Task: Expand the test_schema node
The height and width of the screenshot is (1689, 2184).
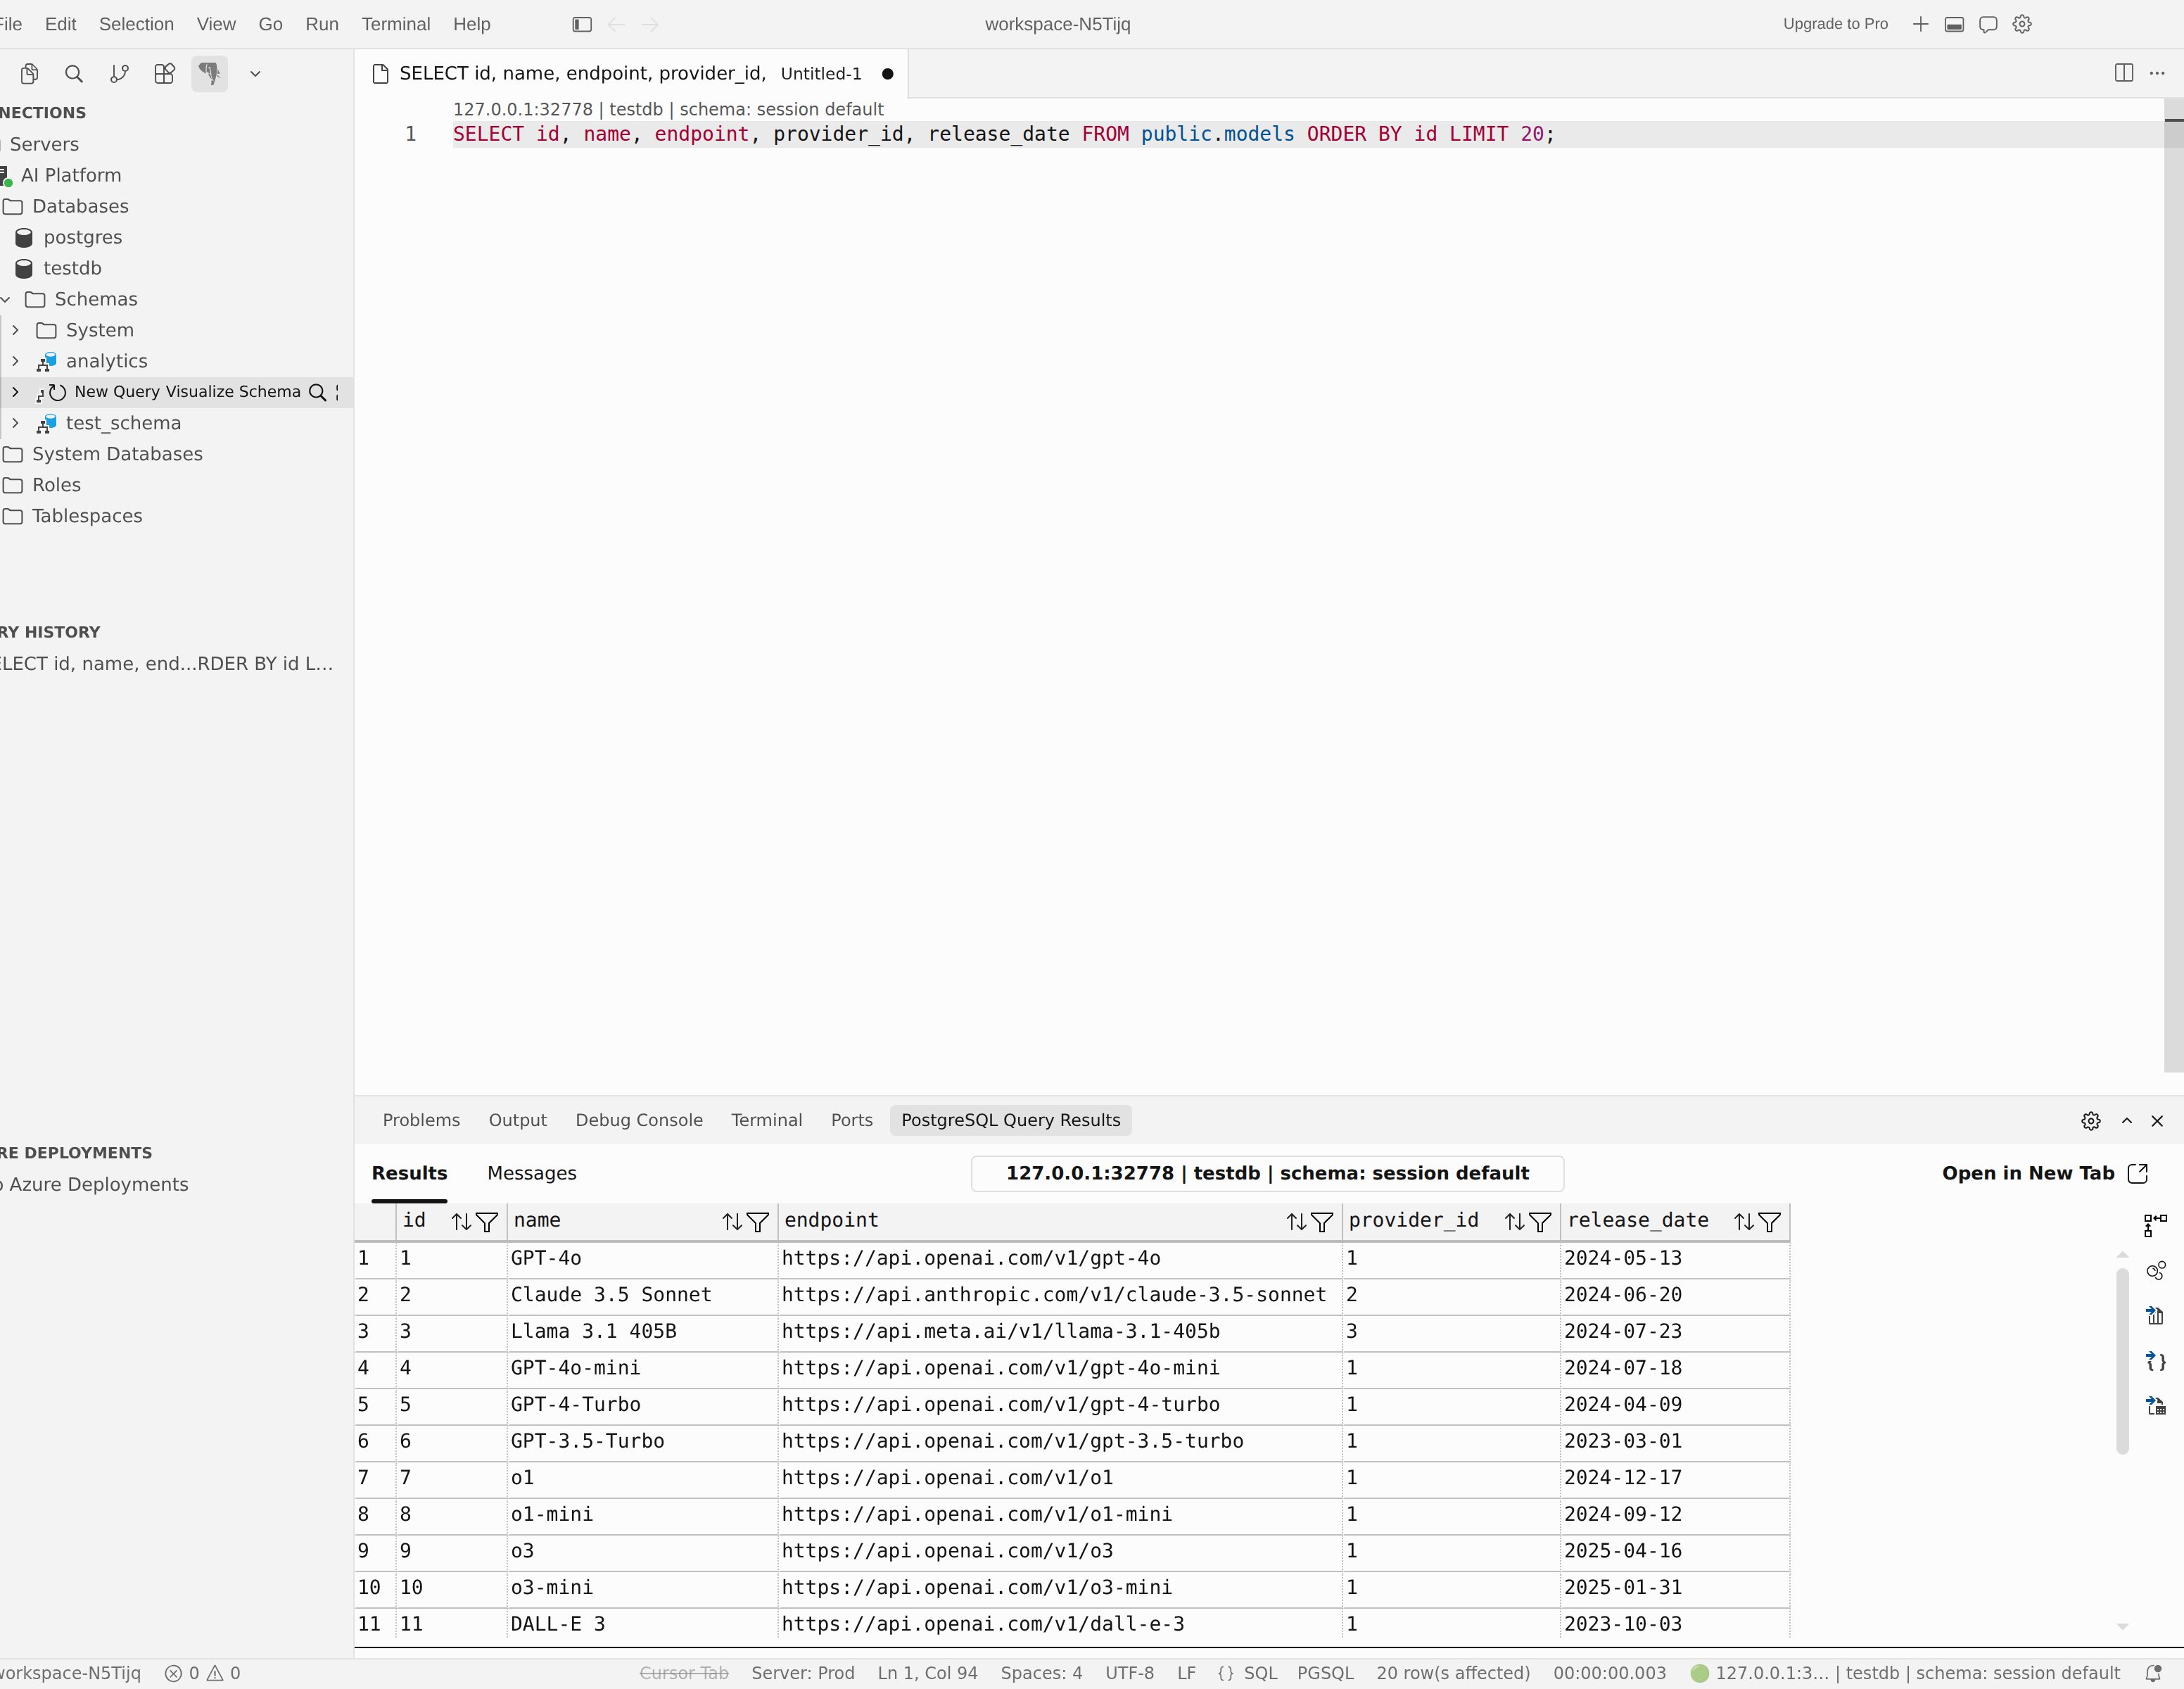Action: coord(16,423)
